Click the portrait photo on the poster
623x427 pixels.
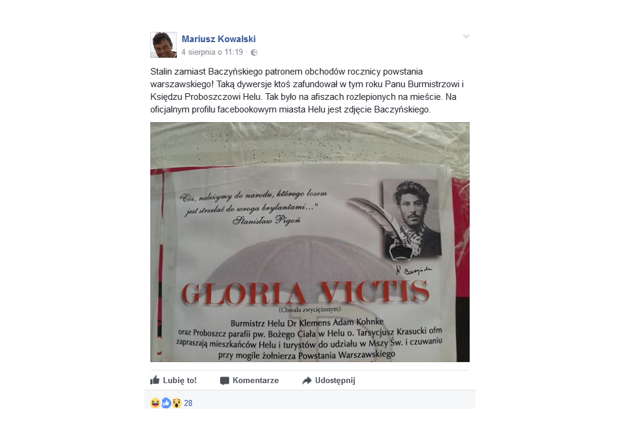click(x=411, y=218)
